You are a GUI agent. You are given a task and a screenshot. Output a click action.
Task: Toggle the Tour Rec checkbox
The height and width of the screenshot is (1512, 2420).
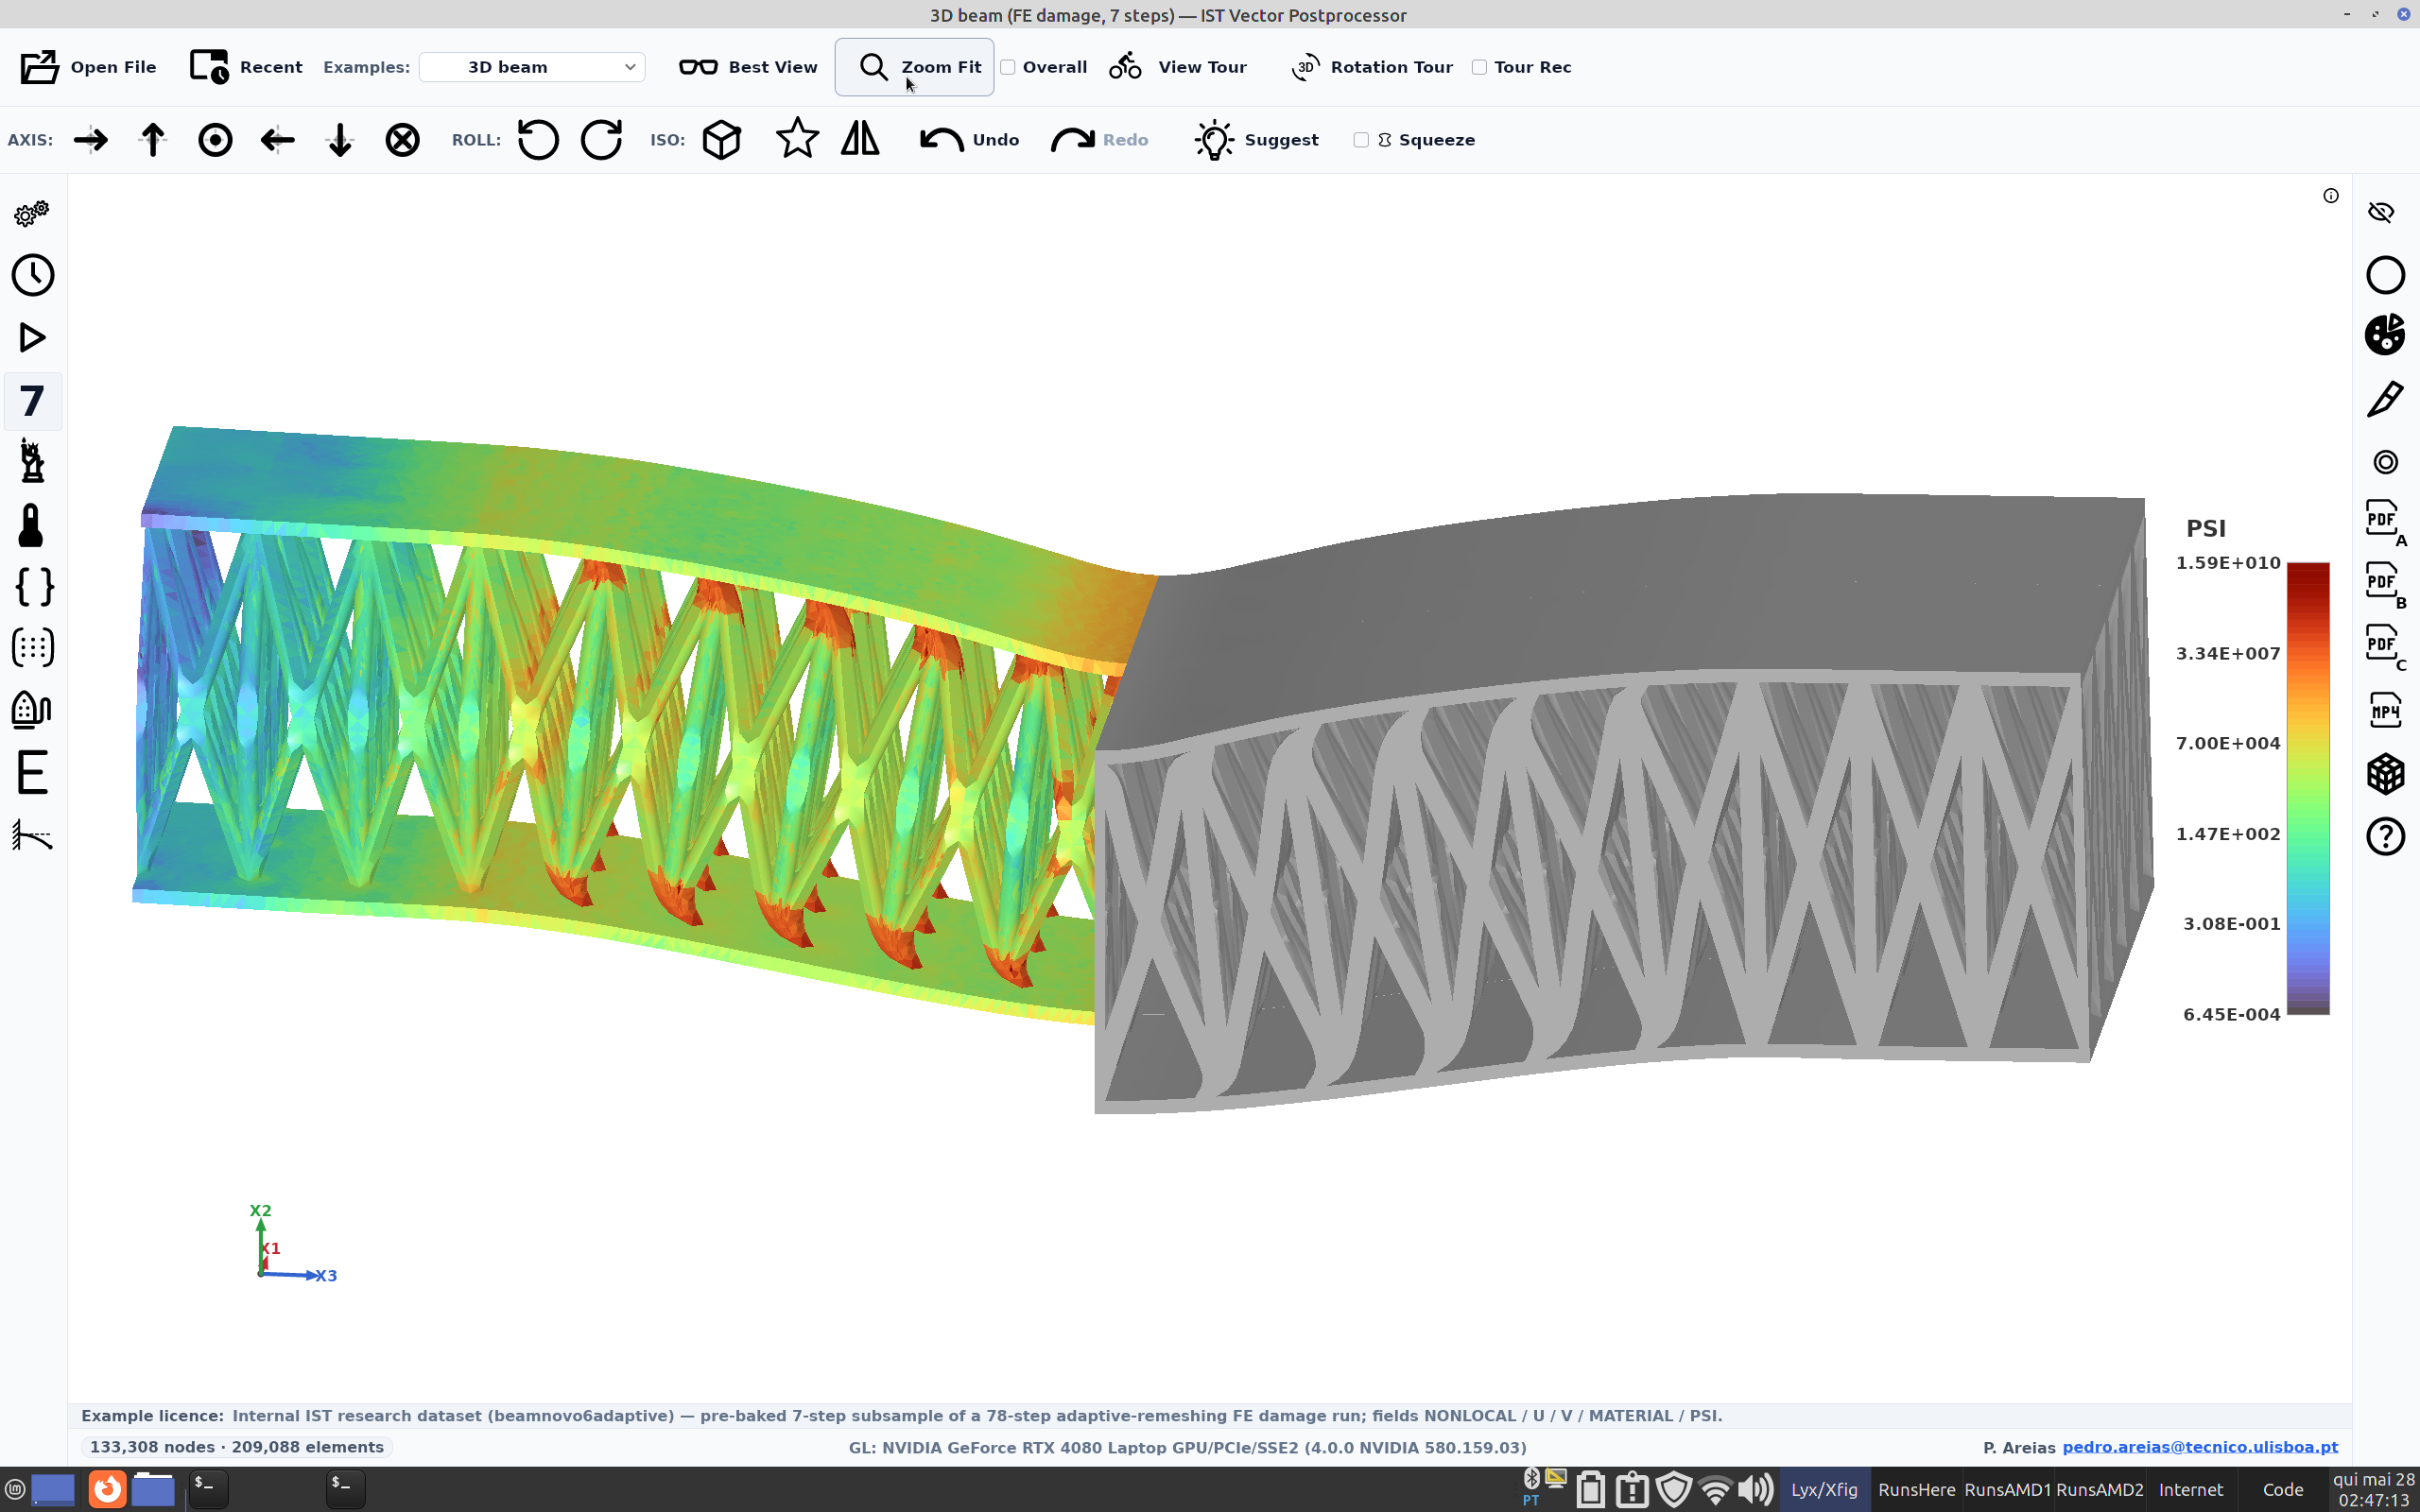[1479, 67]
